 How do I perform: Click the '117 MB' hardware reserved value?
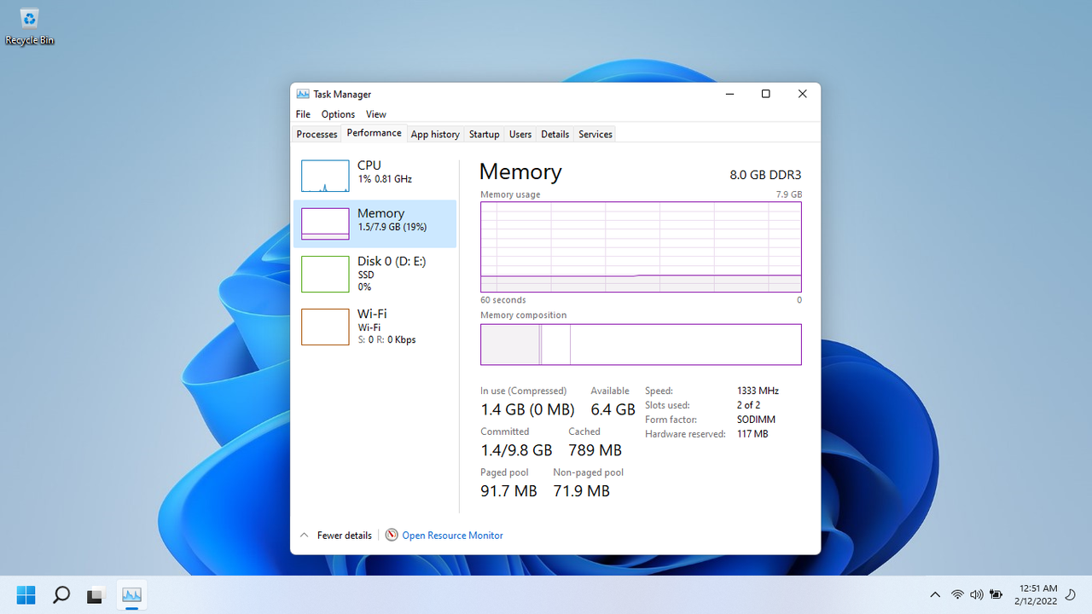coord(752,434)
